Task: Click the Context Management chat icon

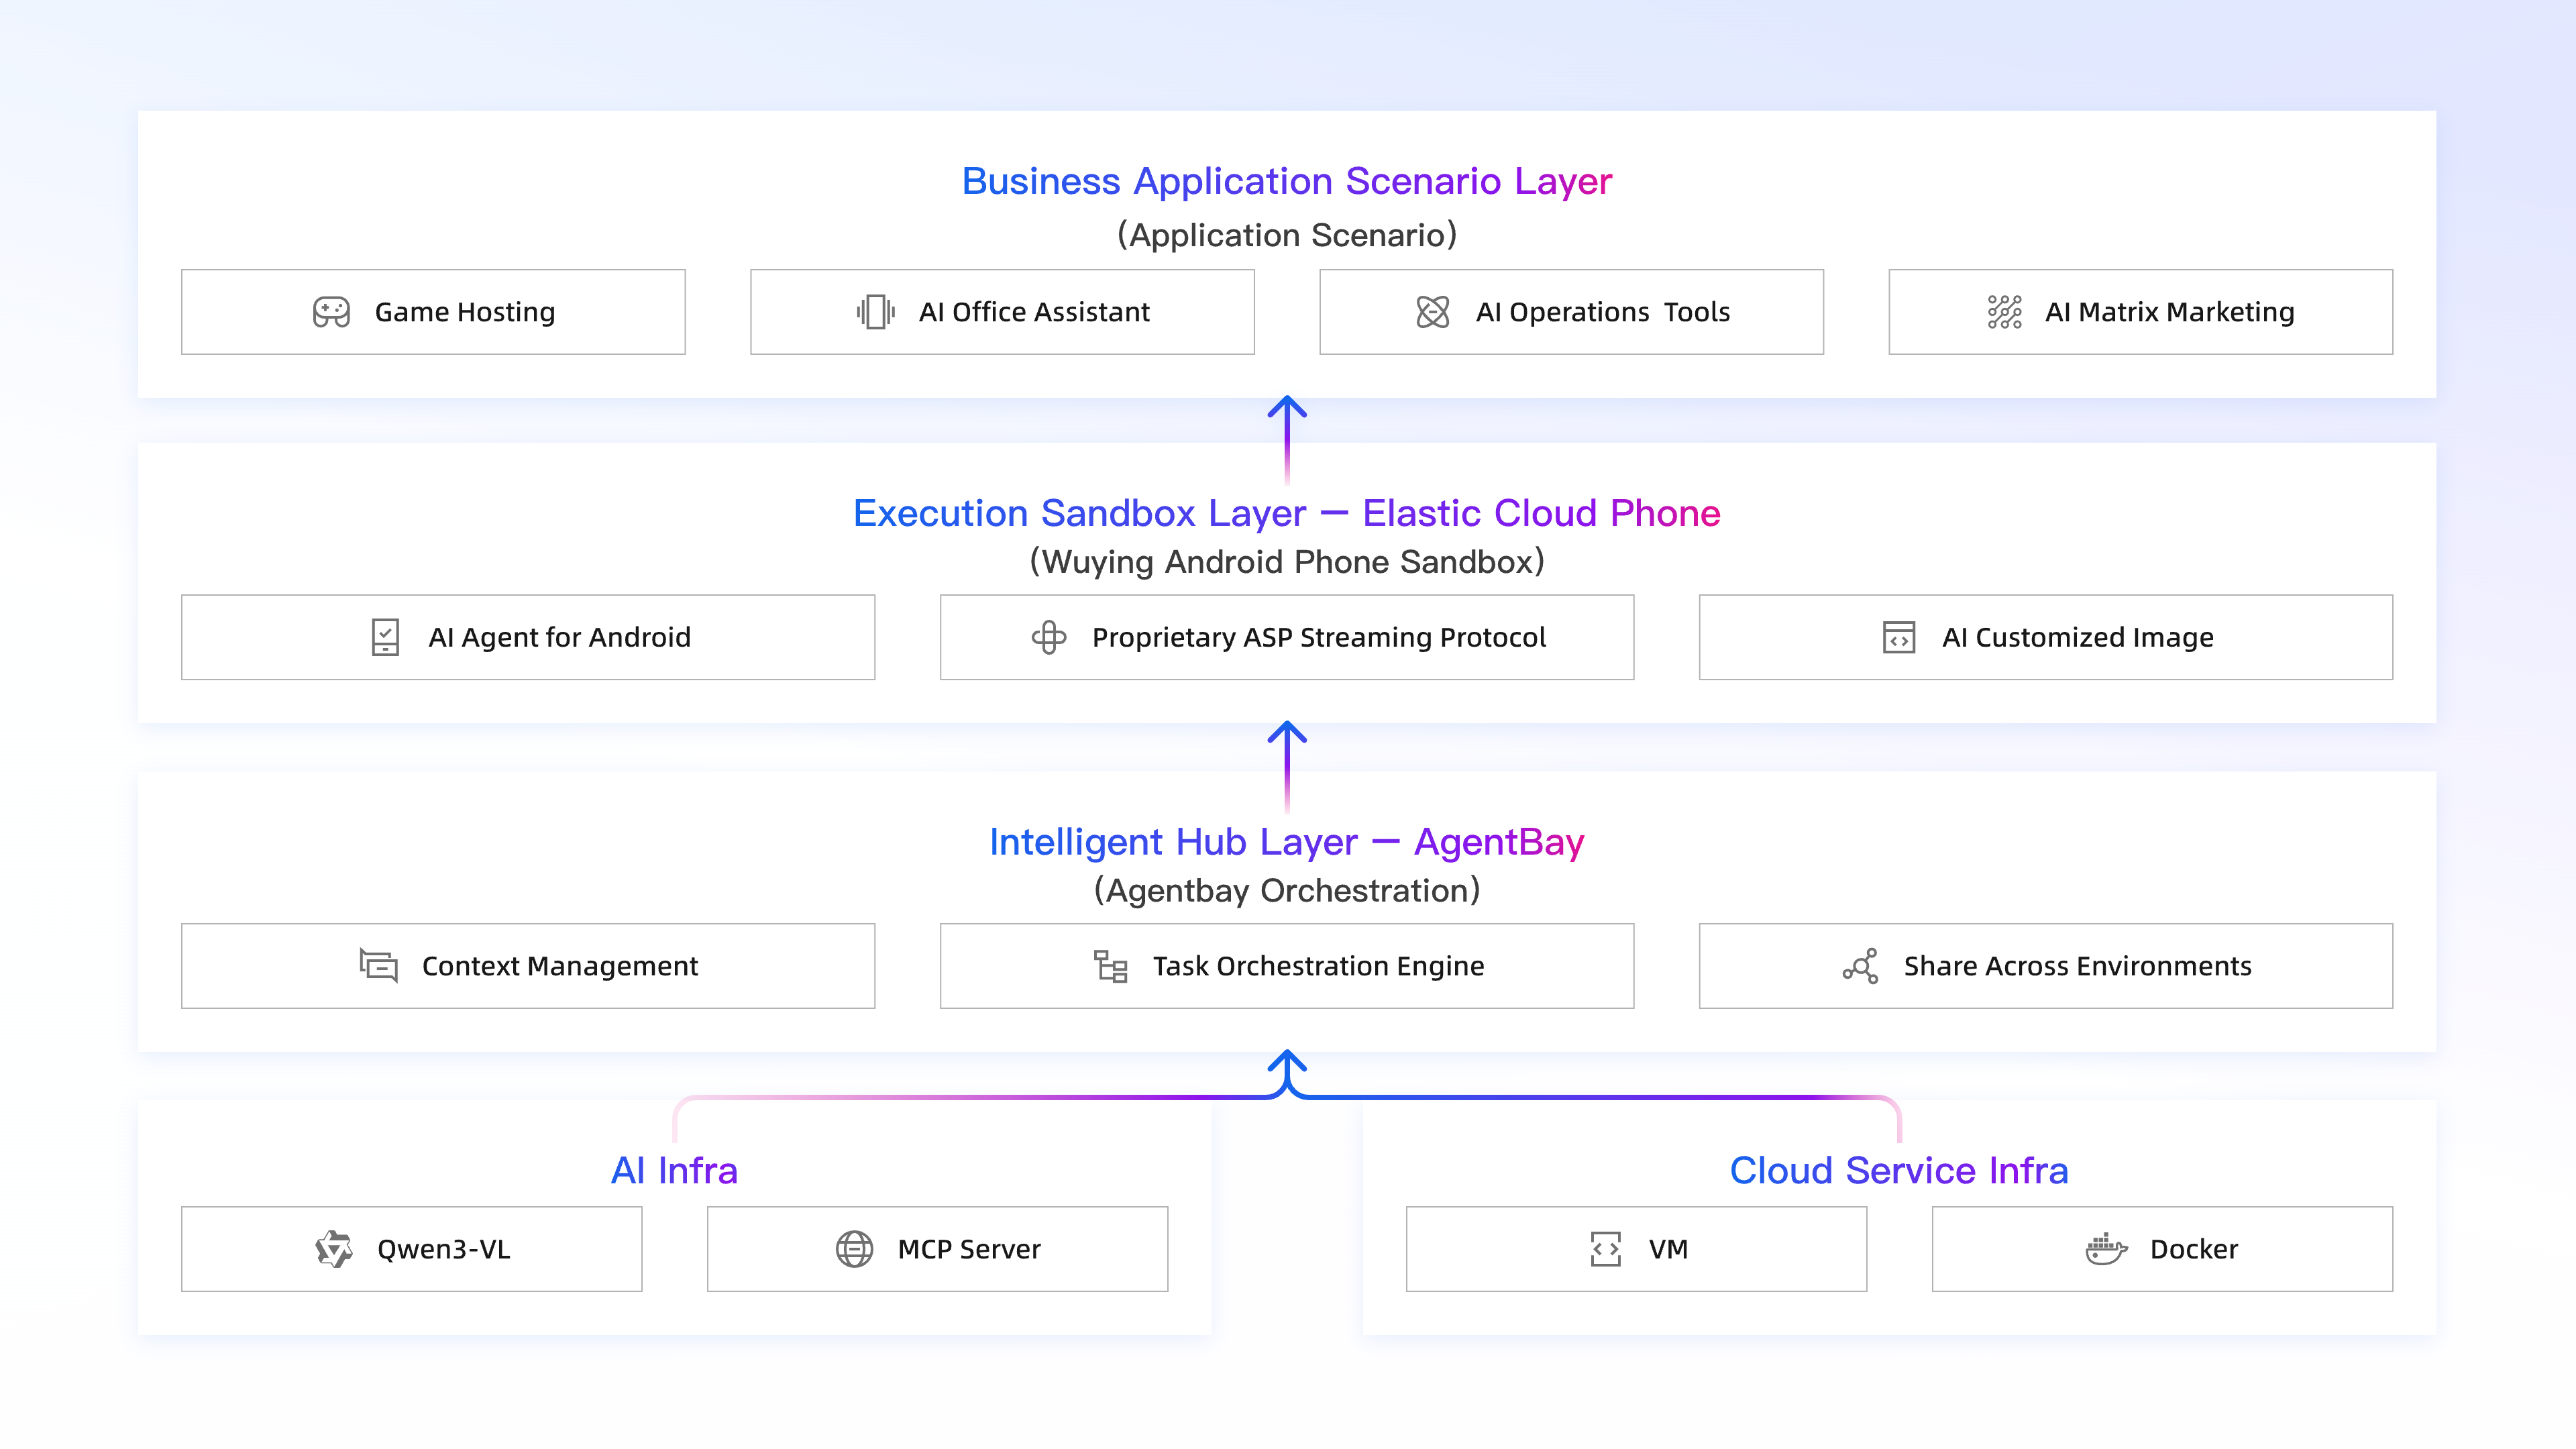Action: point(379,966)
